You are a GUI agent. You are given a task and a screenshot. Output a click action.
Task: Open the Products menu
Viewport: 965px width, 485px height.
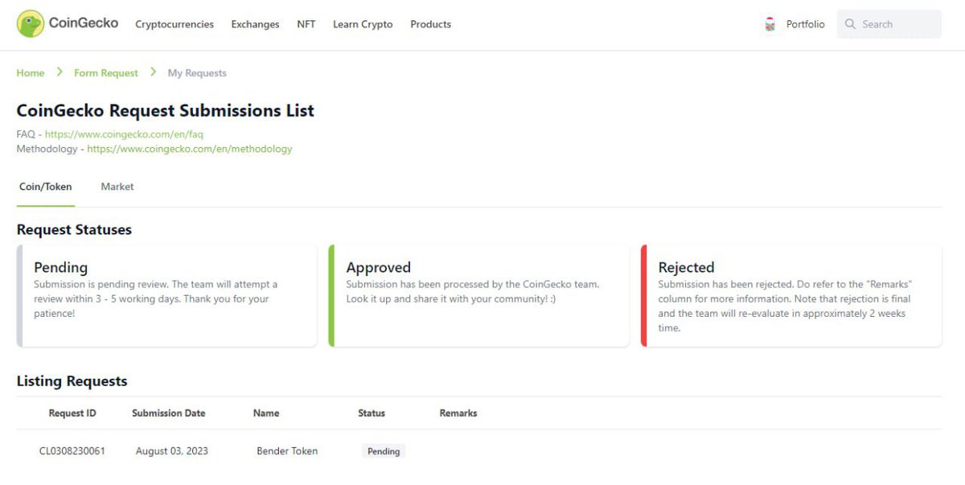pyautogui.click(x=430, y=24)
